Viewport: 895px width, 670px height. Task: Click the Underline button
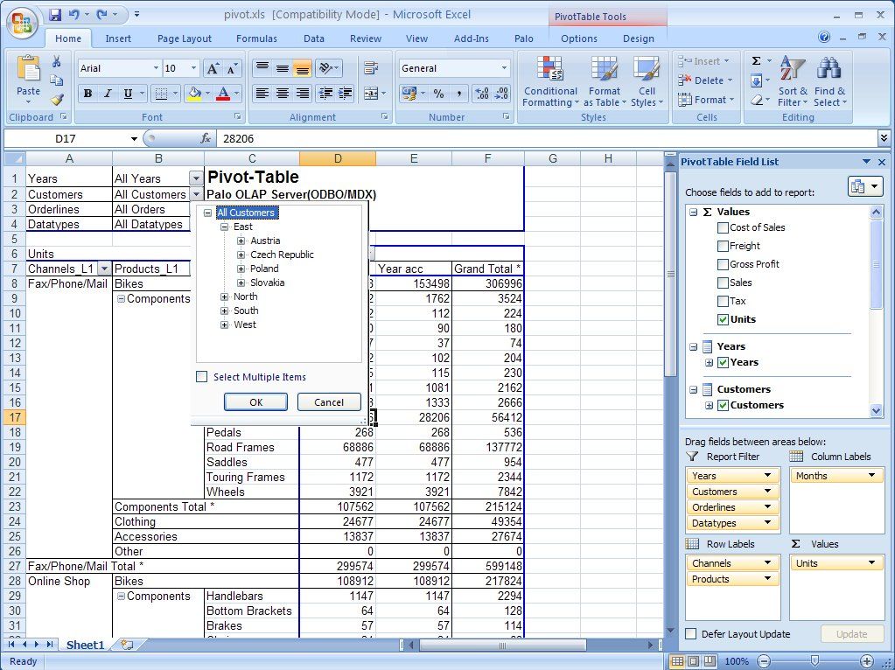click(128, 94)
